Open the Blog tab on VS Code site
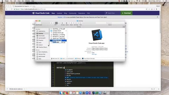 point(65,13)
